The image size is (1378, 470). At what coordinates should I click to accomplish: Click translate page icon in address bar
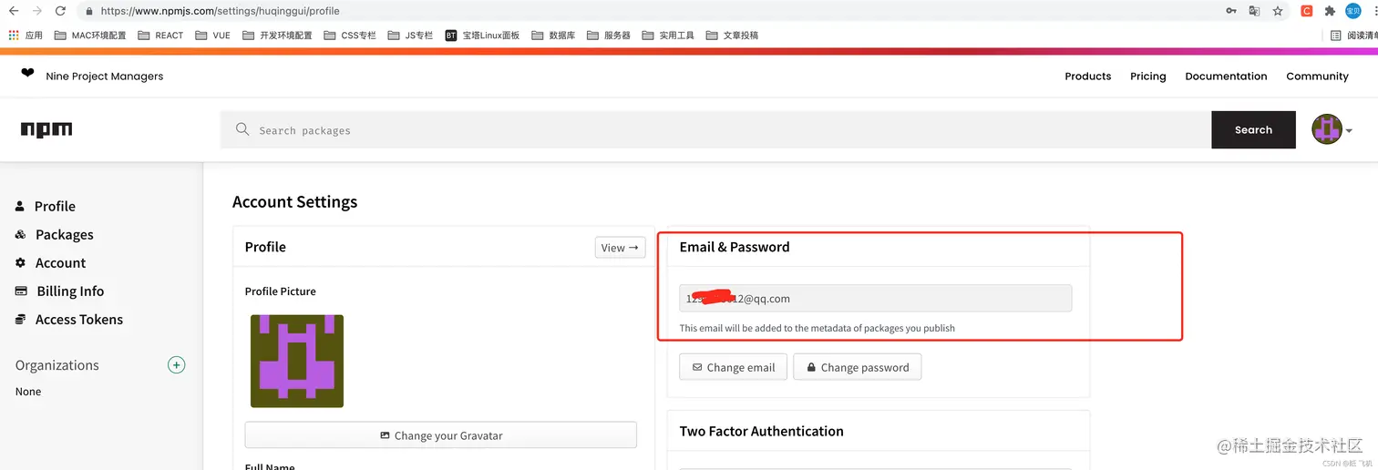click(1254, 11)
